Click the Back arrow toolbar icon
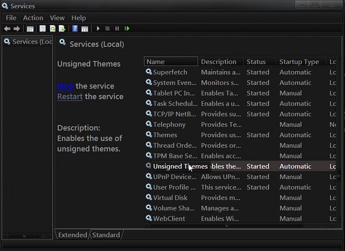 7,28
